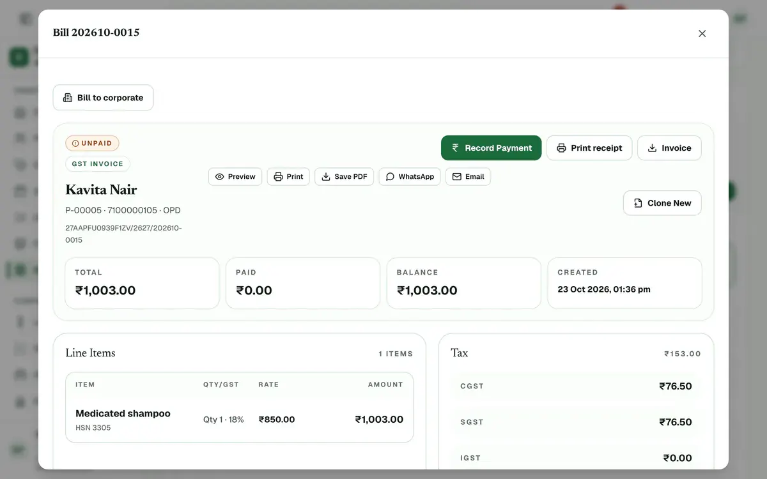Image resolution: width=767 pixels, height=479 pixels.
Task: Click the TOTAL ₹1,003.00 card
Action: (142, 283)
